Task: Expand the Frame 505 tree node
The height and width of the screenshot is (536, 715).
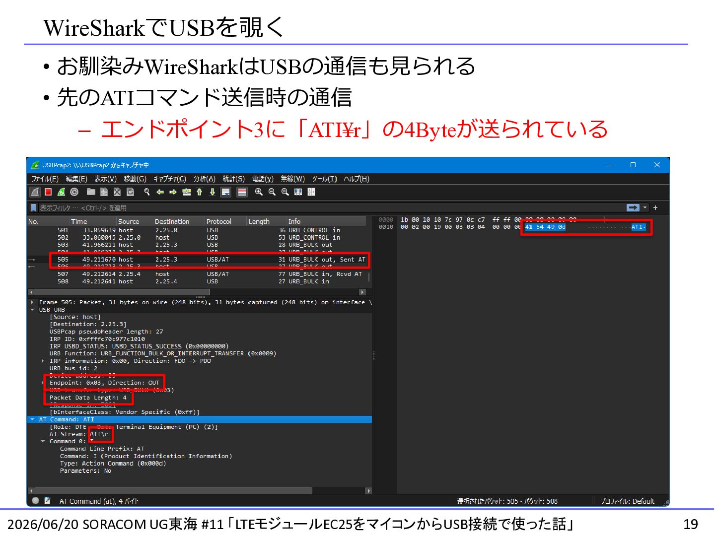Action: coord(32,302)
